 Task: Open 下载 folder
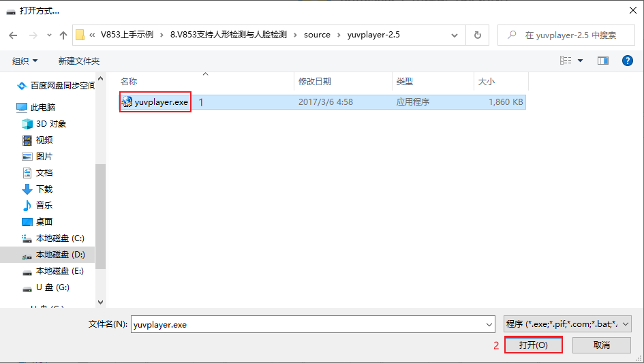point(44,189)
